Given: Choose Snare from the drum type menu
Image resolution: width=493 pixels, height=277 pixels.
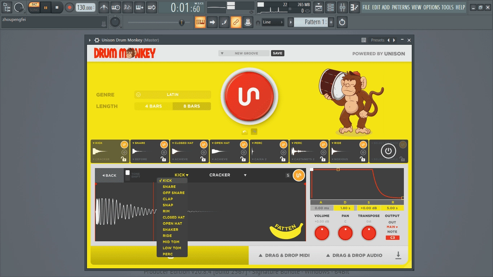Looking at the screenshot, I should pyautogui.click(x=172, y=187).
